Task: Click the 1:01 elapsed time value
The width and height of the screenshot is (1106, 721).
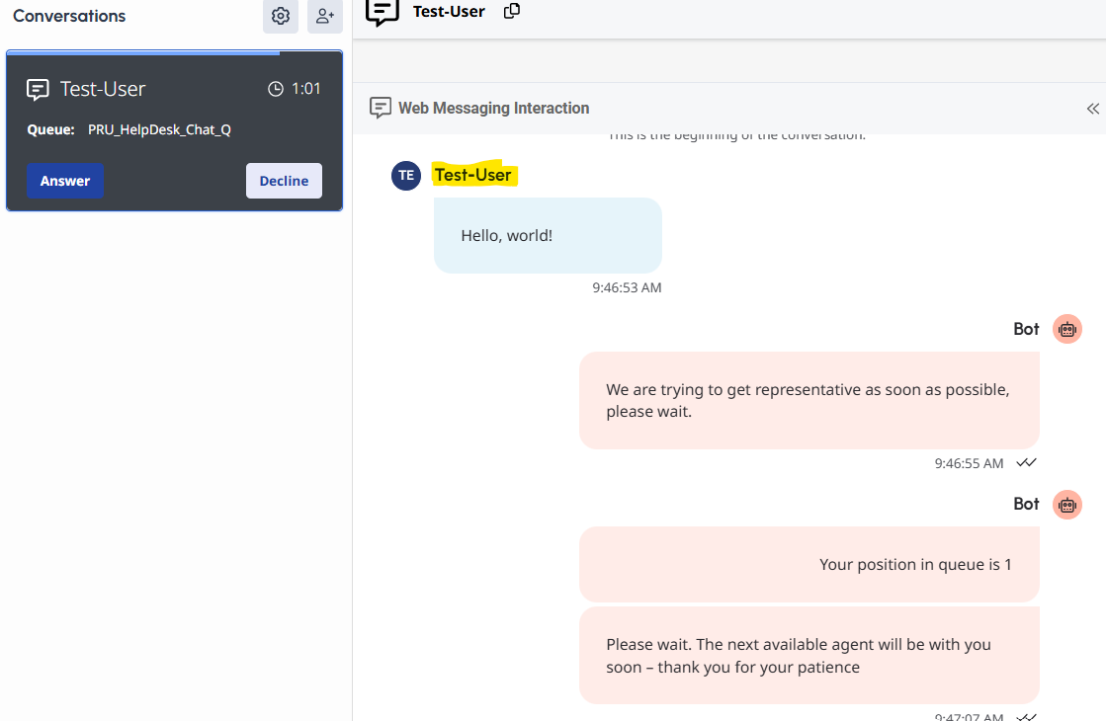Action: click(x=306, y=89)
